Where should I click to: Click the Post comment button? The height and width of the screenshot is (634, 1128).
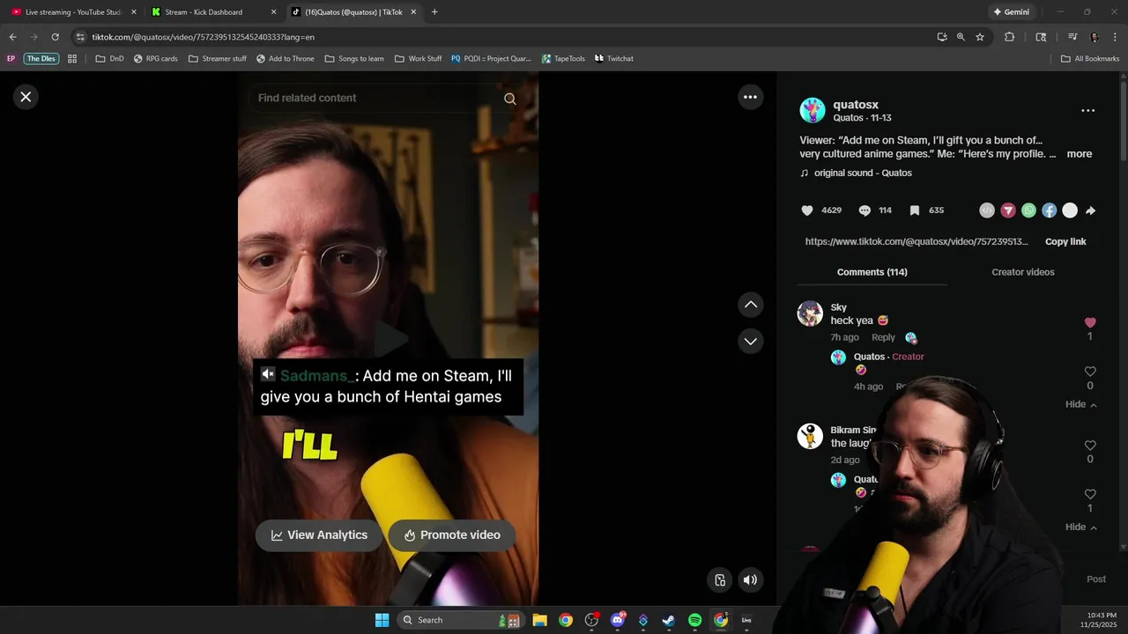point(1095,579)
